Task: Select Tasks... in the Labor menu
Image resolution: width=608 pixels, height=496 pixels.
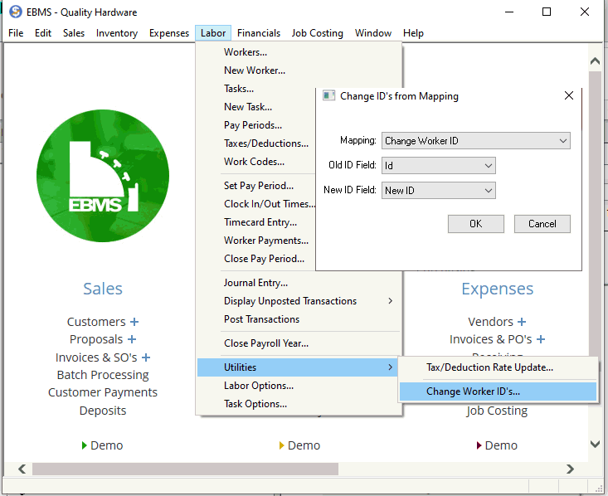Action: point(238,89)
